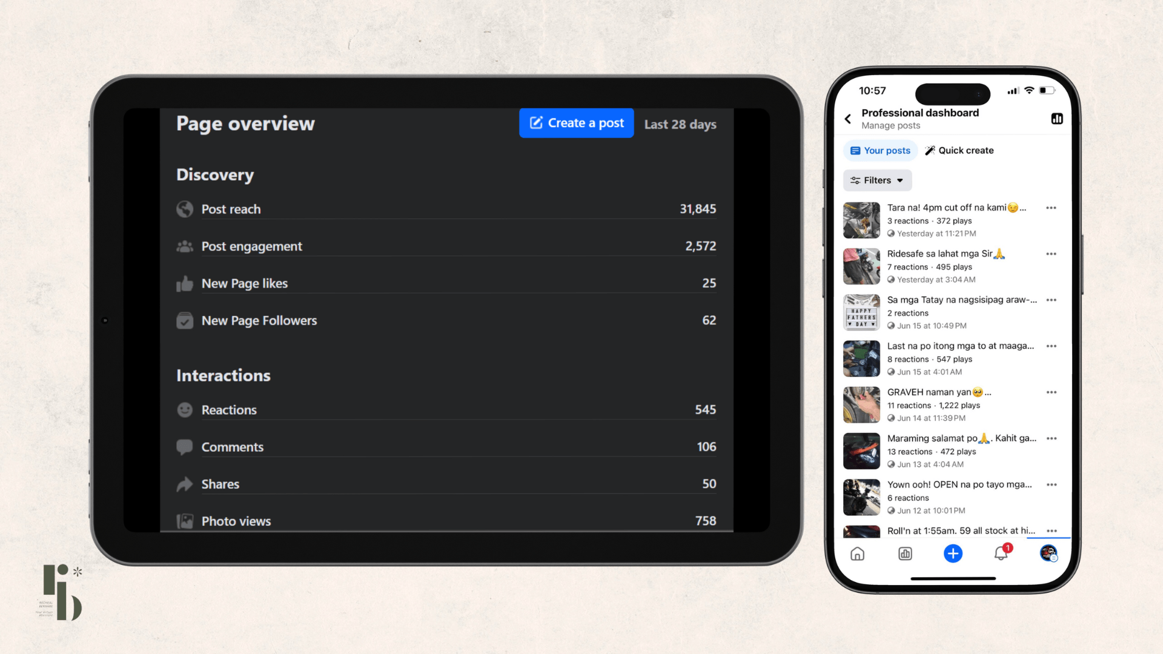Open three-dot menu for GRAVEH naman yan post
Image resolution: width=1163 pixels, height=654 pixels.
[x=1051, y=392]
